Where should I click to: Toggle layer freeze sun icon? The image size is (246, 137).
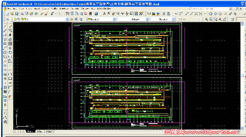tap(15, 19)
